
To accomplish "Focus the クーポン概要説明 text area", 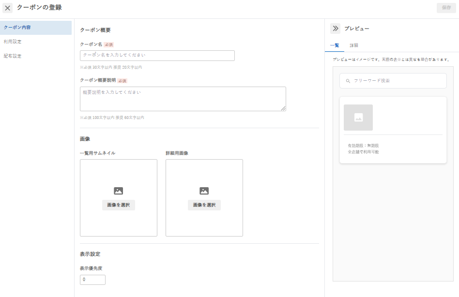I will pyautogui.click(x=183, y=99).
